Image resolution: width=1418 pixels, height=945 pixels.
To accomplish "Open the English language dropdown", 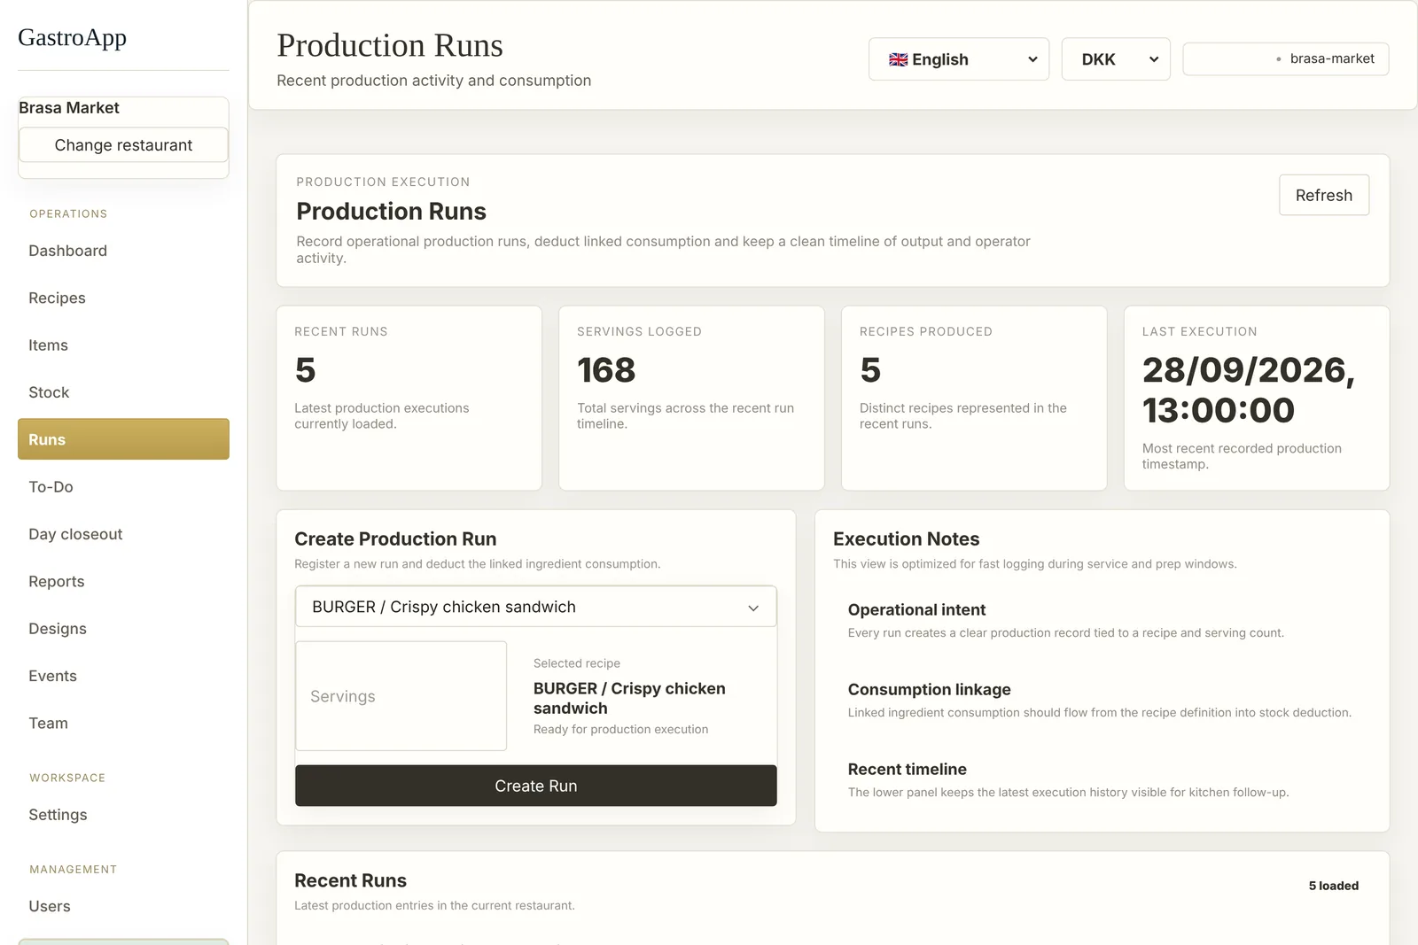I will (959, 59).
